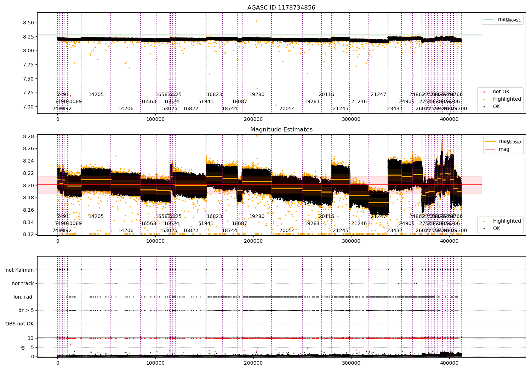Click the 8.20 tick on middle plot

click(28, 185)
